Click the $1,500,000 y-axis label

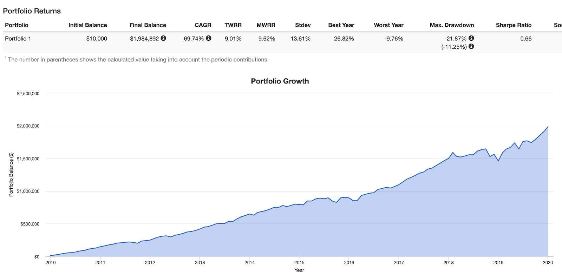tap(28, 159)
